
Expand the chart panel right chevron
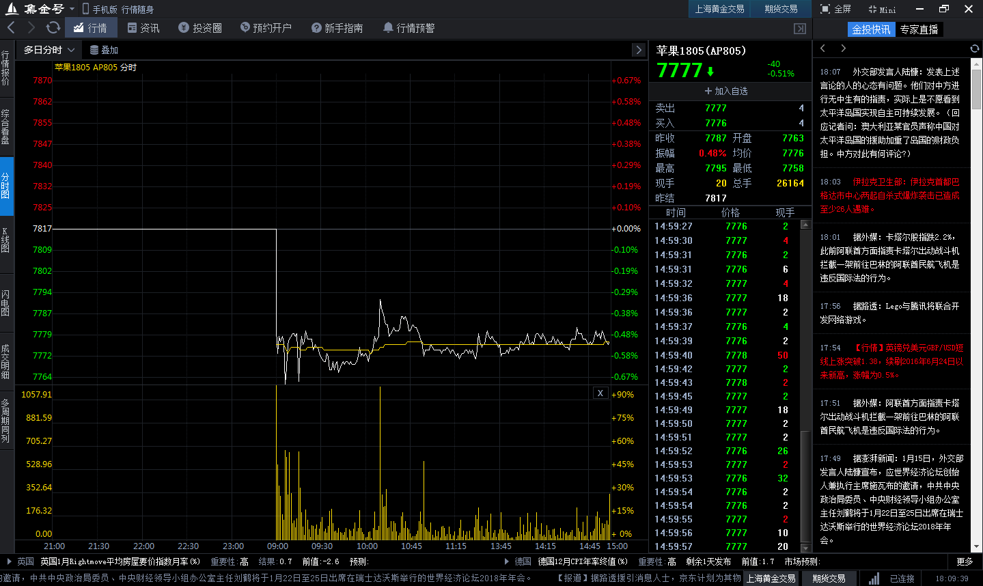tap(639, 50)
